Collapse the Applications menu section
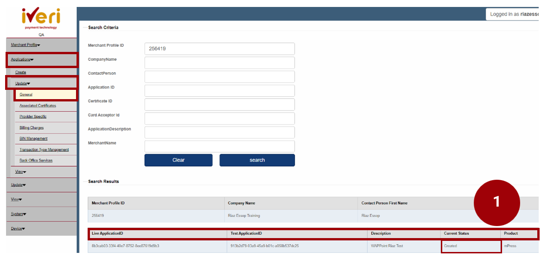The image size is (541, 258). point(22,60)
